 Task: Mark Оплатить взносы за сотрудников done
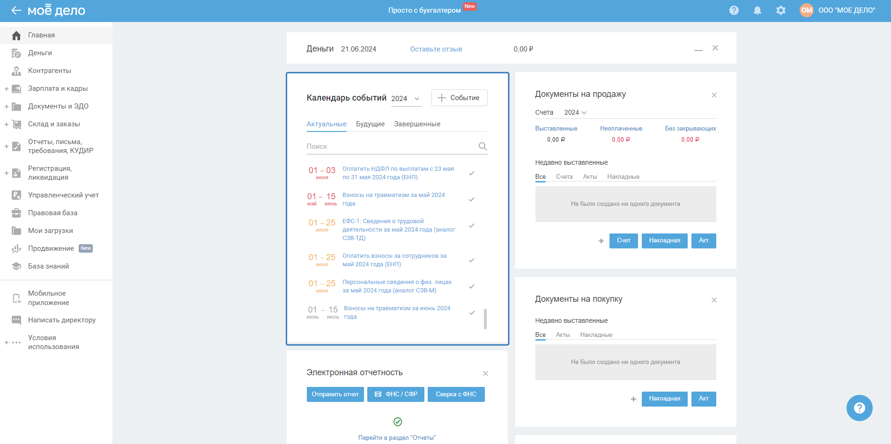472,260
